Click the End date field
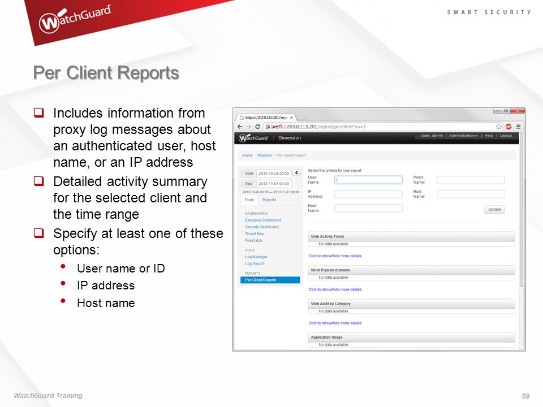Image resolution: width=543 pixels, height=407 pixels. [x=274, y=184]
